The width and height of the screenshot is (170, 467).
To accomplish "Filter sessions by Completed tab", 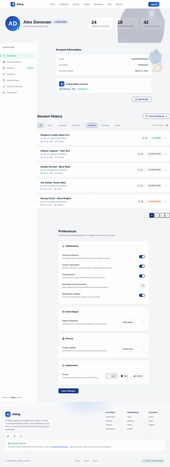I will 62,125.
